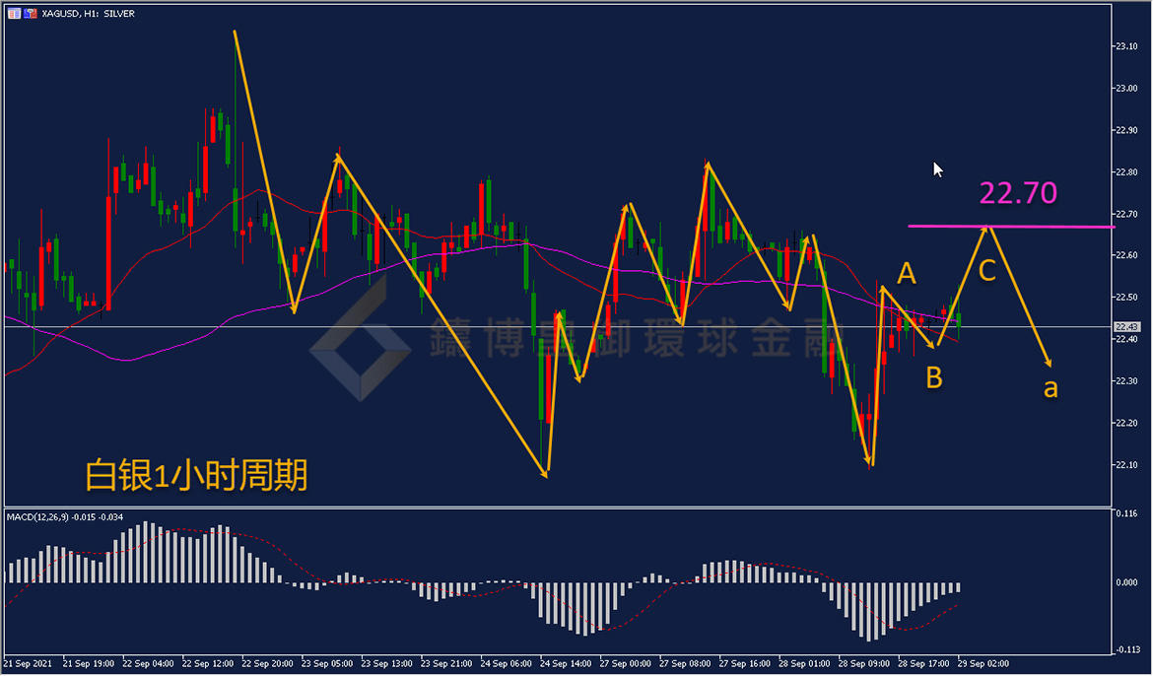Select the wave label A

pos(907,272)
